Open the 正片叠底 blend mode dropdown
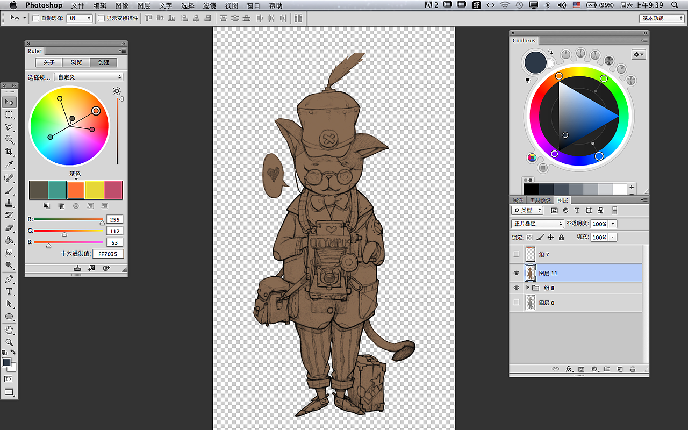Viewport: 688px width, 430px height. click(537, 224)
